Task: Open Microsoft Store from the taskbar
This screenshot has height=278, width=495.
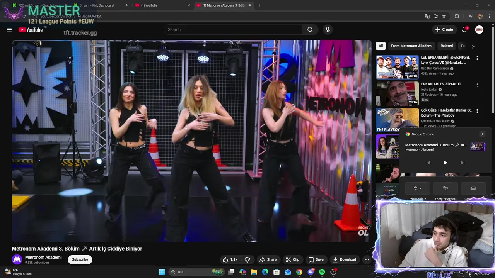Action: click(277, 272)
